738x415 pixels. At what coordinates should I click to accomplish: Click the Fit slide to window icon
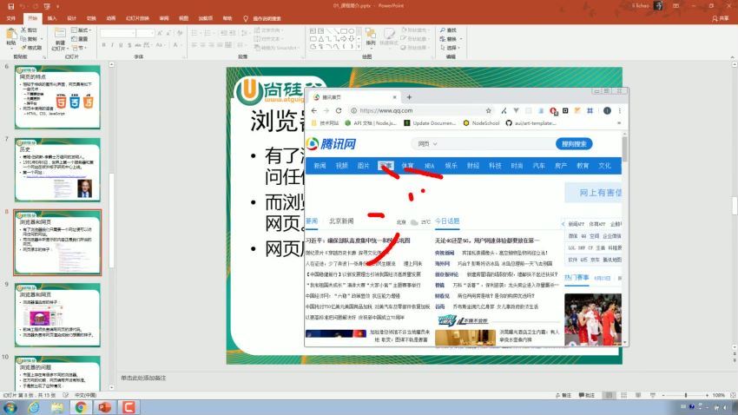point(733,395)
